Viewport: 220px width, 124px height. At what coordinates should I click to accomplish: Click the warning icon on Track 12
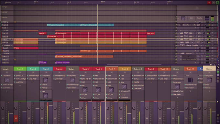click(x=15, y=59)
